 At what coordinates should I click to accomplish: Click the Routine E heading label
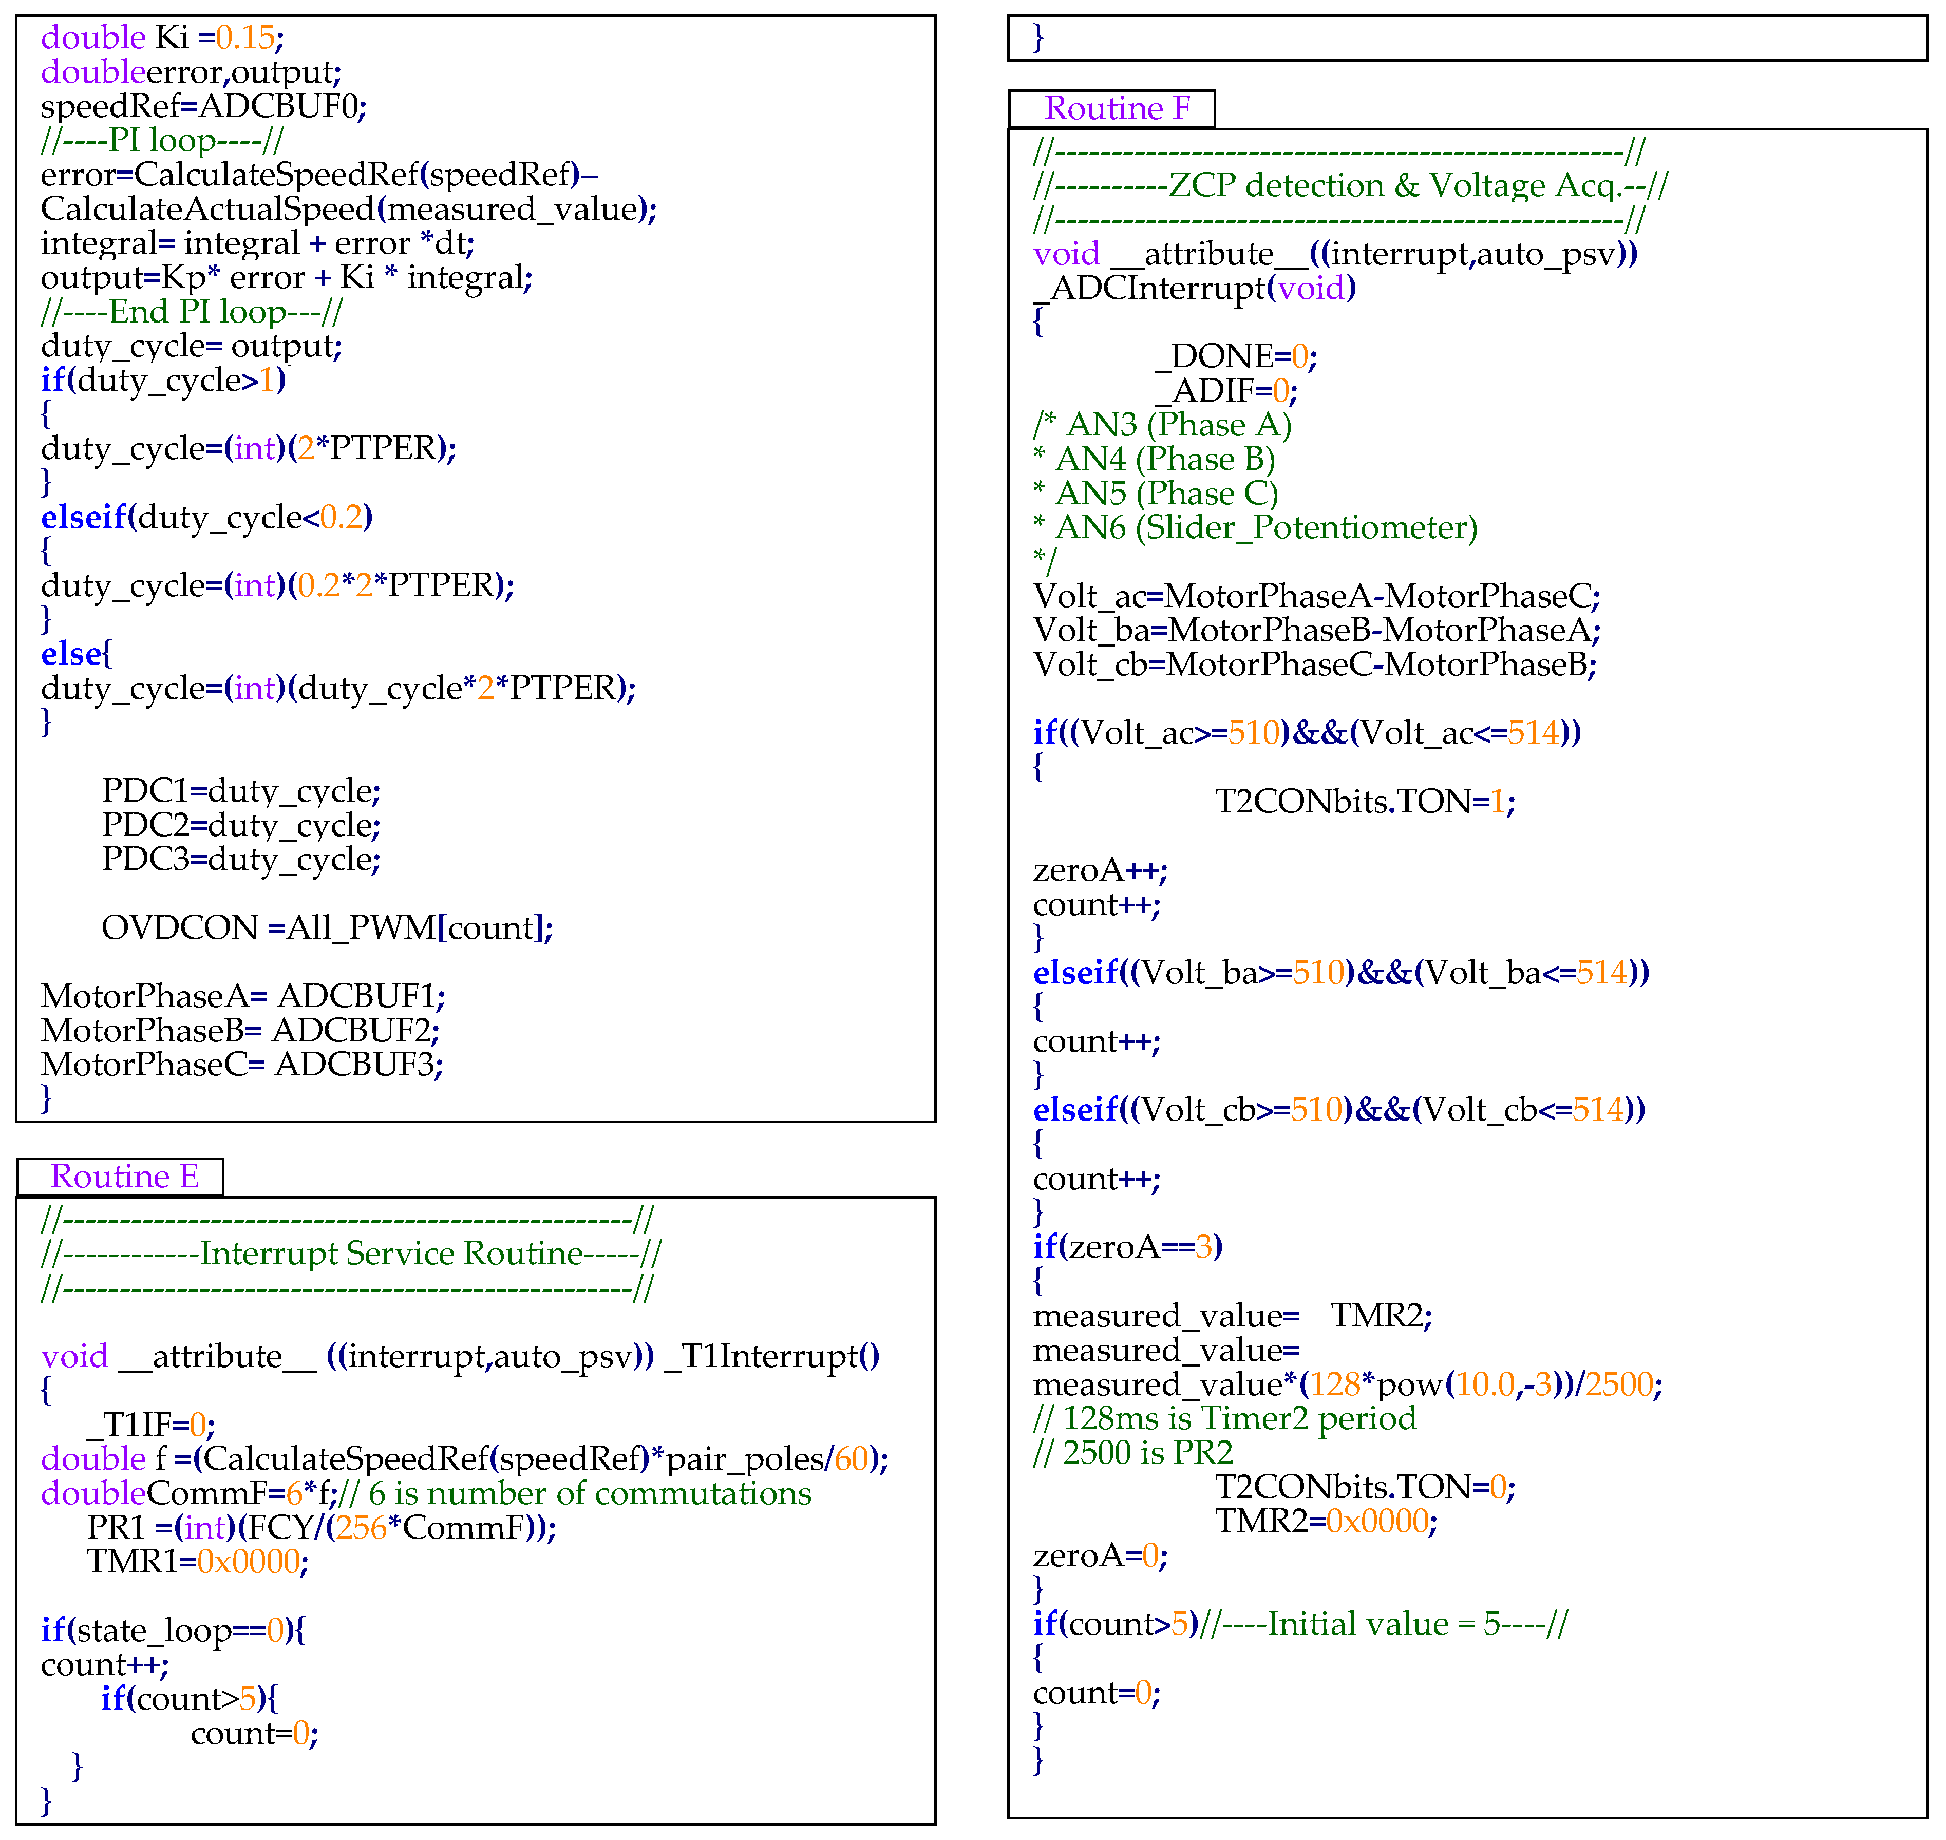click(x=125, y=1176)
